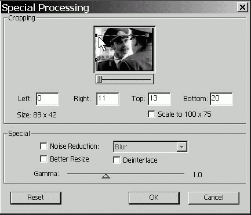Click the bottom-left crop handle on preview
251x215 pixels.
(96, 60)
